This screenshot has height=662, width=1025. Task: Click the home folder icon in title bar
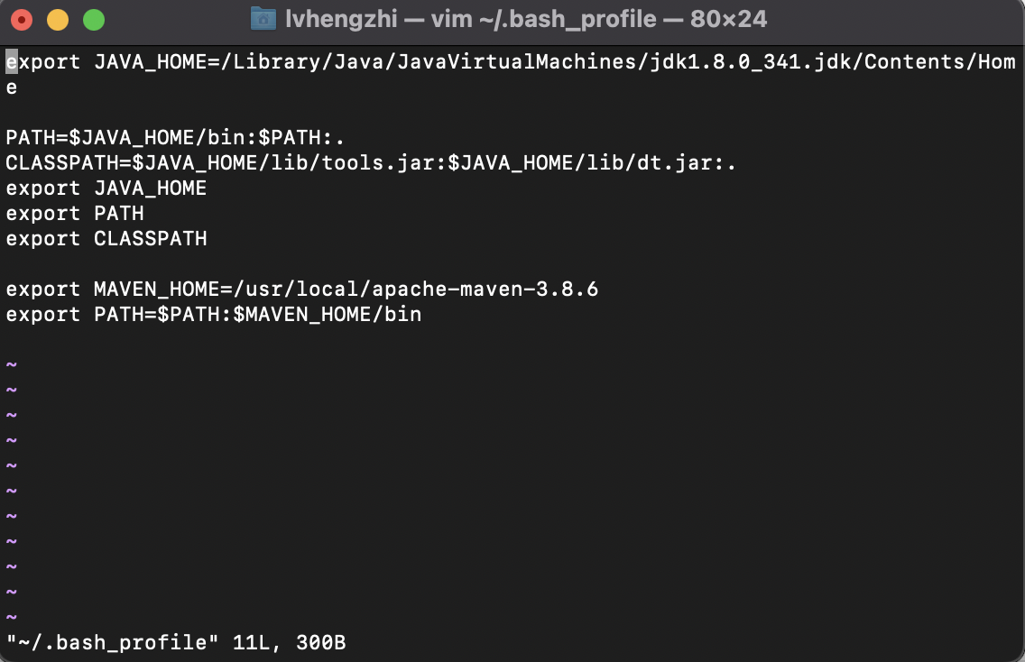pyautogui.click(x=263, y=19)
